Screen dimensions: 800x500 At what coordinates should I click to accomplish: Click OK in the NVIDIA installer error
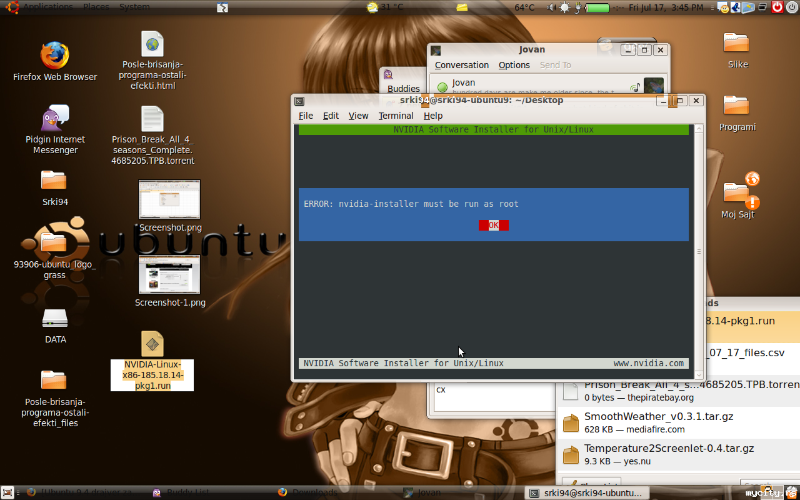pyautogui.click(x=494, y=225)
